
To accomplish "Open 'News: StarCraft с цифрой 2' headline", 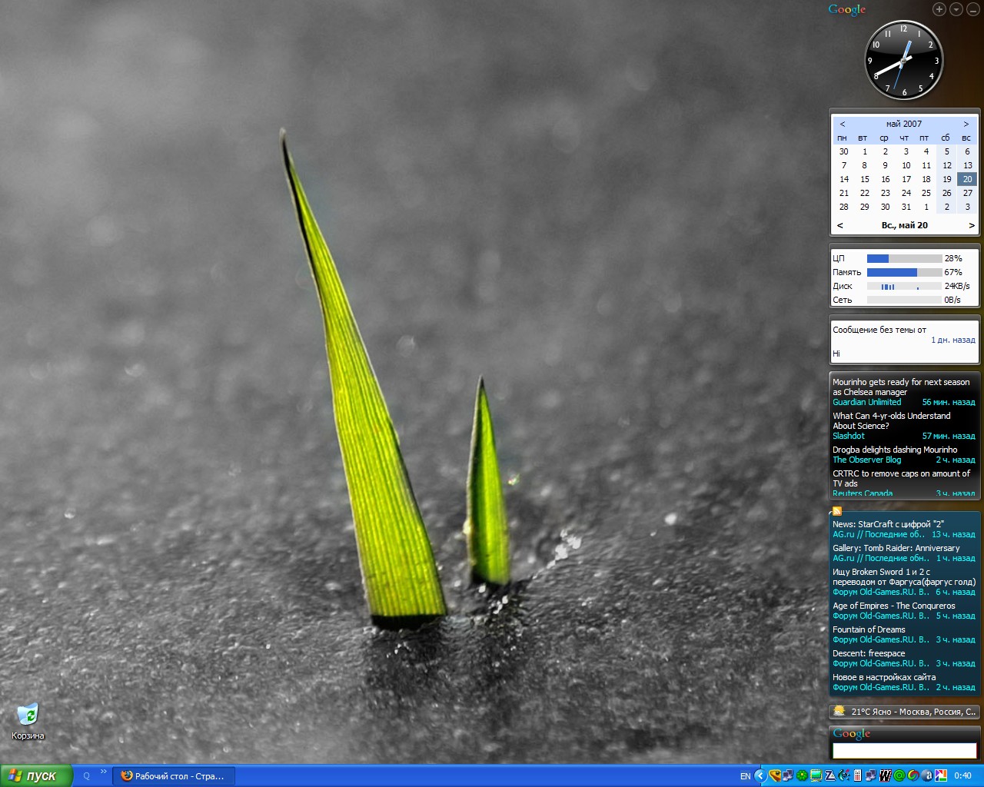I will pos(888,524).
